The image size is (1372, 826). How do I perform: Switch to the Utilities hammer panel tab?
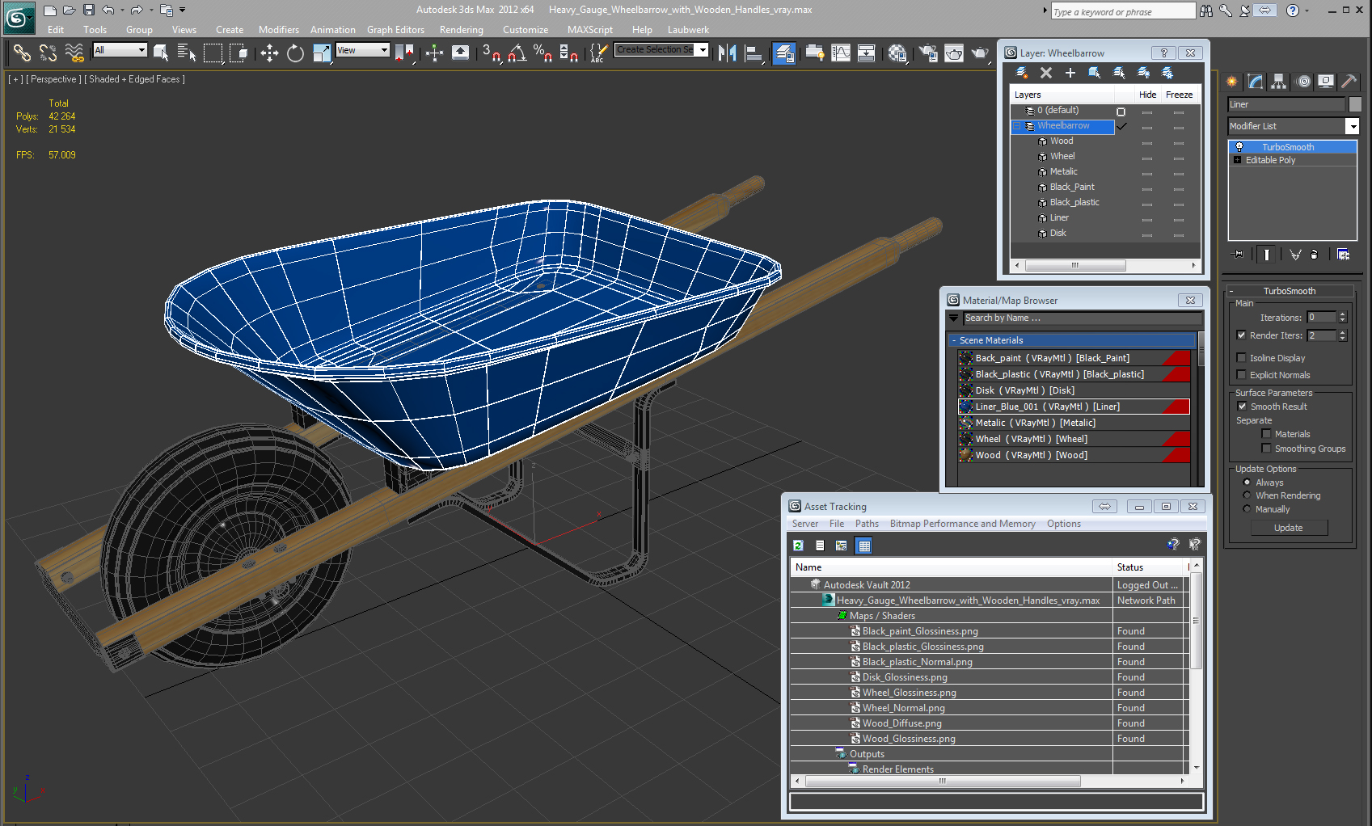(x=1349, y=82)
